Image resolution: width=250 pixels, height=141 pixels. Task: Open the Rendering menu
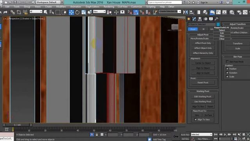(109, 7)
